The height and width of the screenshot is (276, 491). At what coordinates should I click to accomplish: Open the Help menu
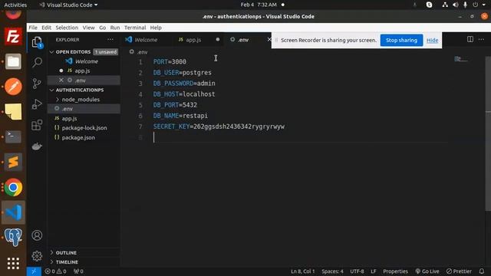[156, 28]
